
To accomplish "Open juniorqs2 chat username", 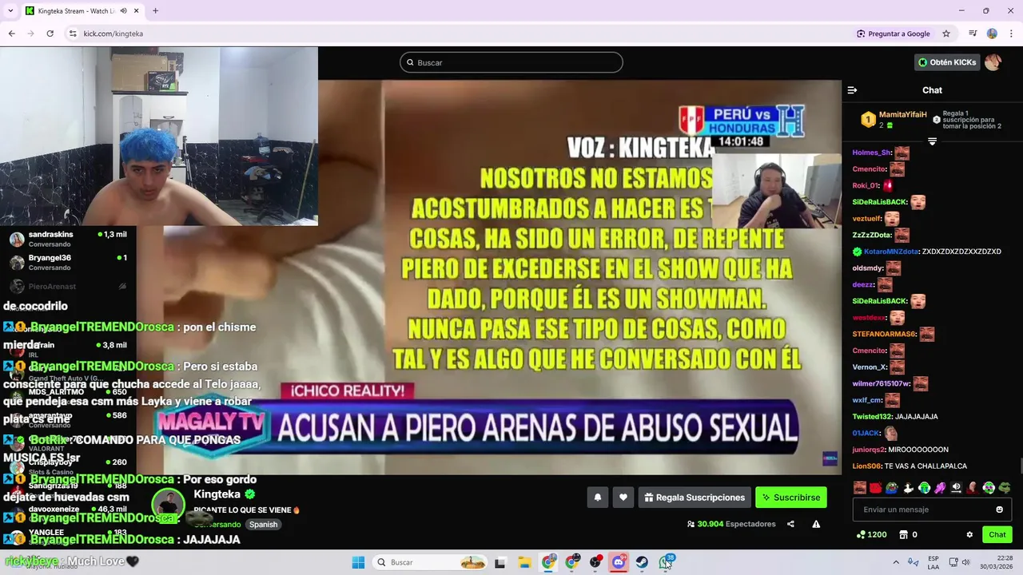I will point(869,450).
